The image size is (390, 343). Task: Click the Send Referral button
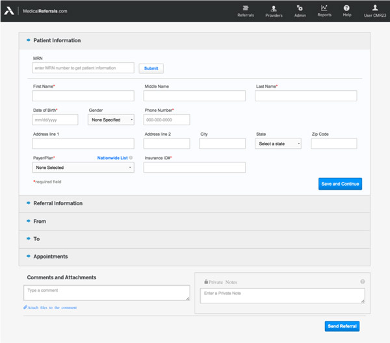(341, 326)
